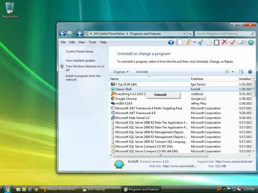Screen dimensions: 258x193
Task: Click the Cut scissors toolbar icon
Action: (x=201, y=42)
